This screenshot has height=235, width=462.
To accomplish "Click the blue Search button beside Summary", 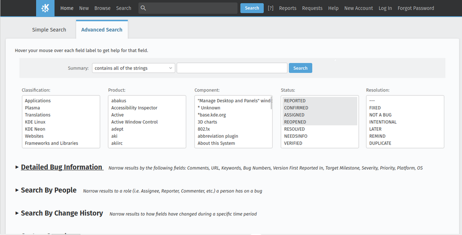I will [x=300, y=68].
